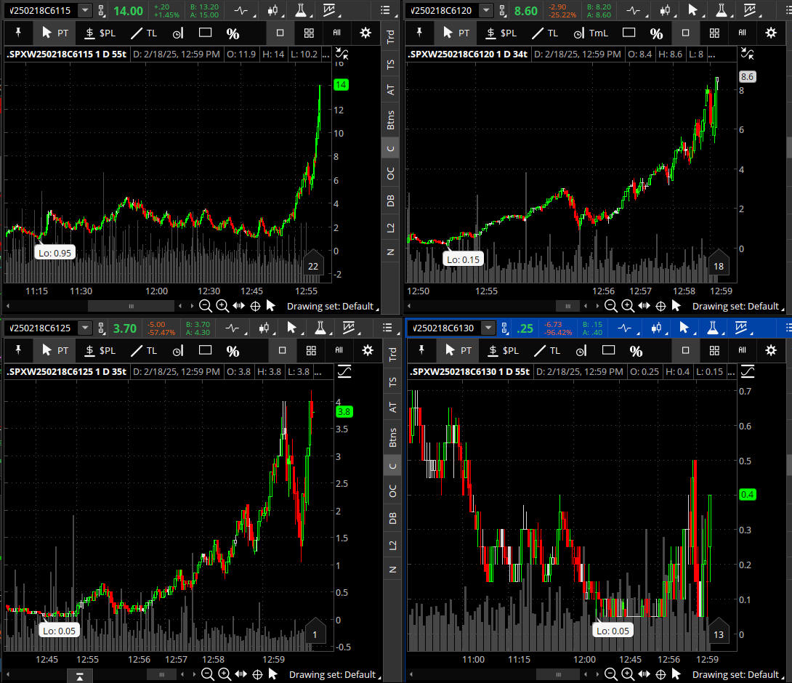Open the TS tab in the upper sidebar
This screenshot has width=792, height=683.
tap(390, 65)
